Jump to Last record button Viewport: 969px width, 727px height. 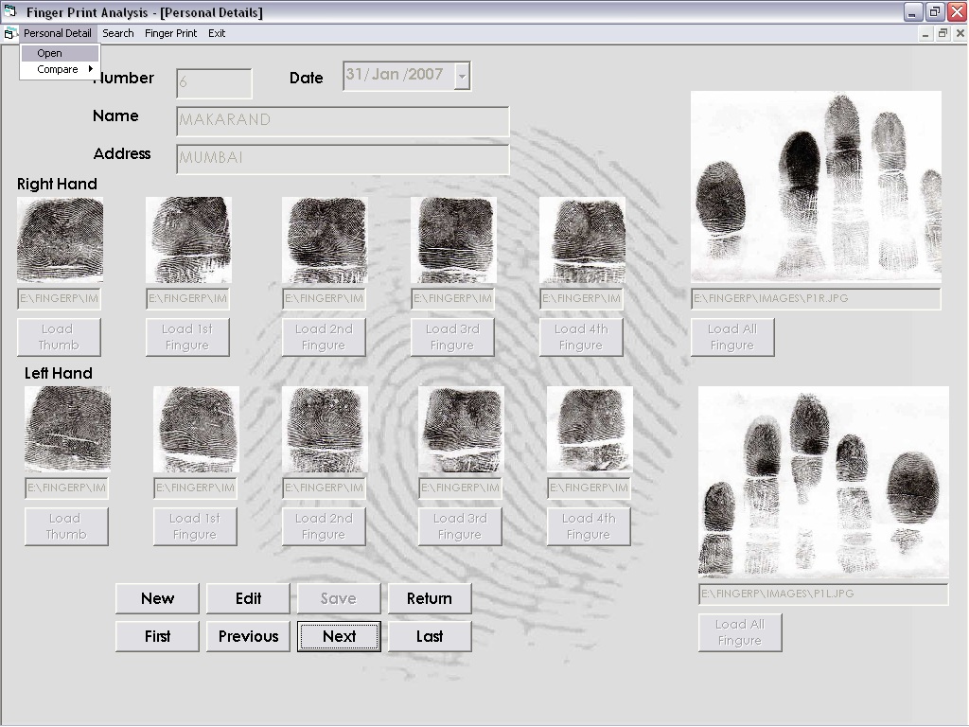click(430, 636)
